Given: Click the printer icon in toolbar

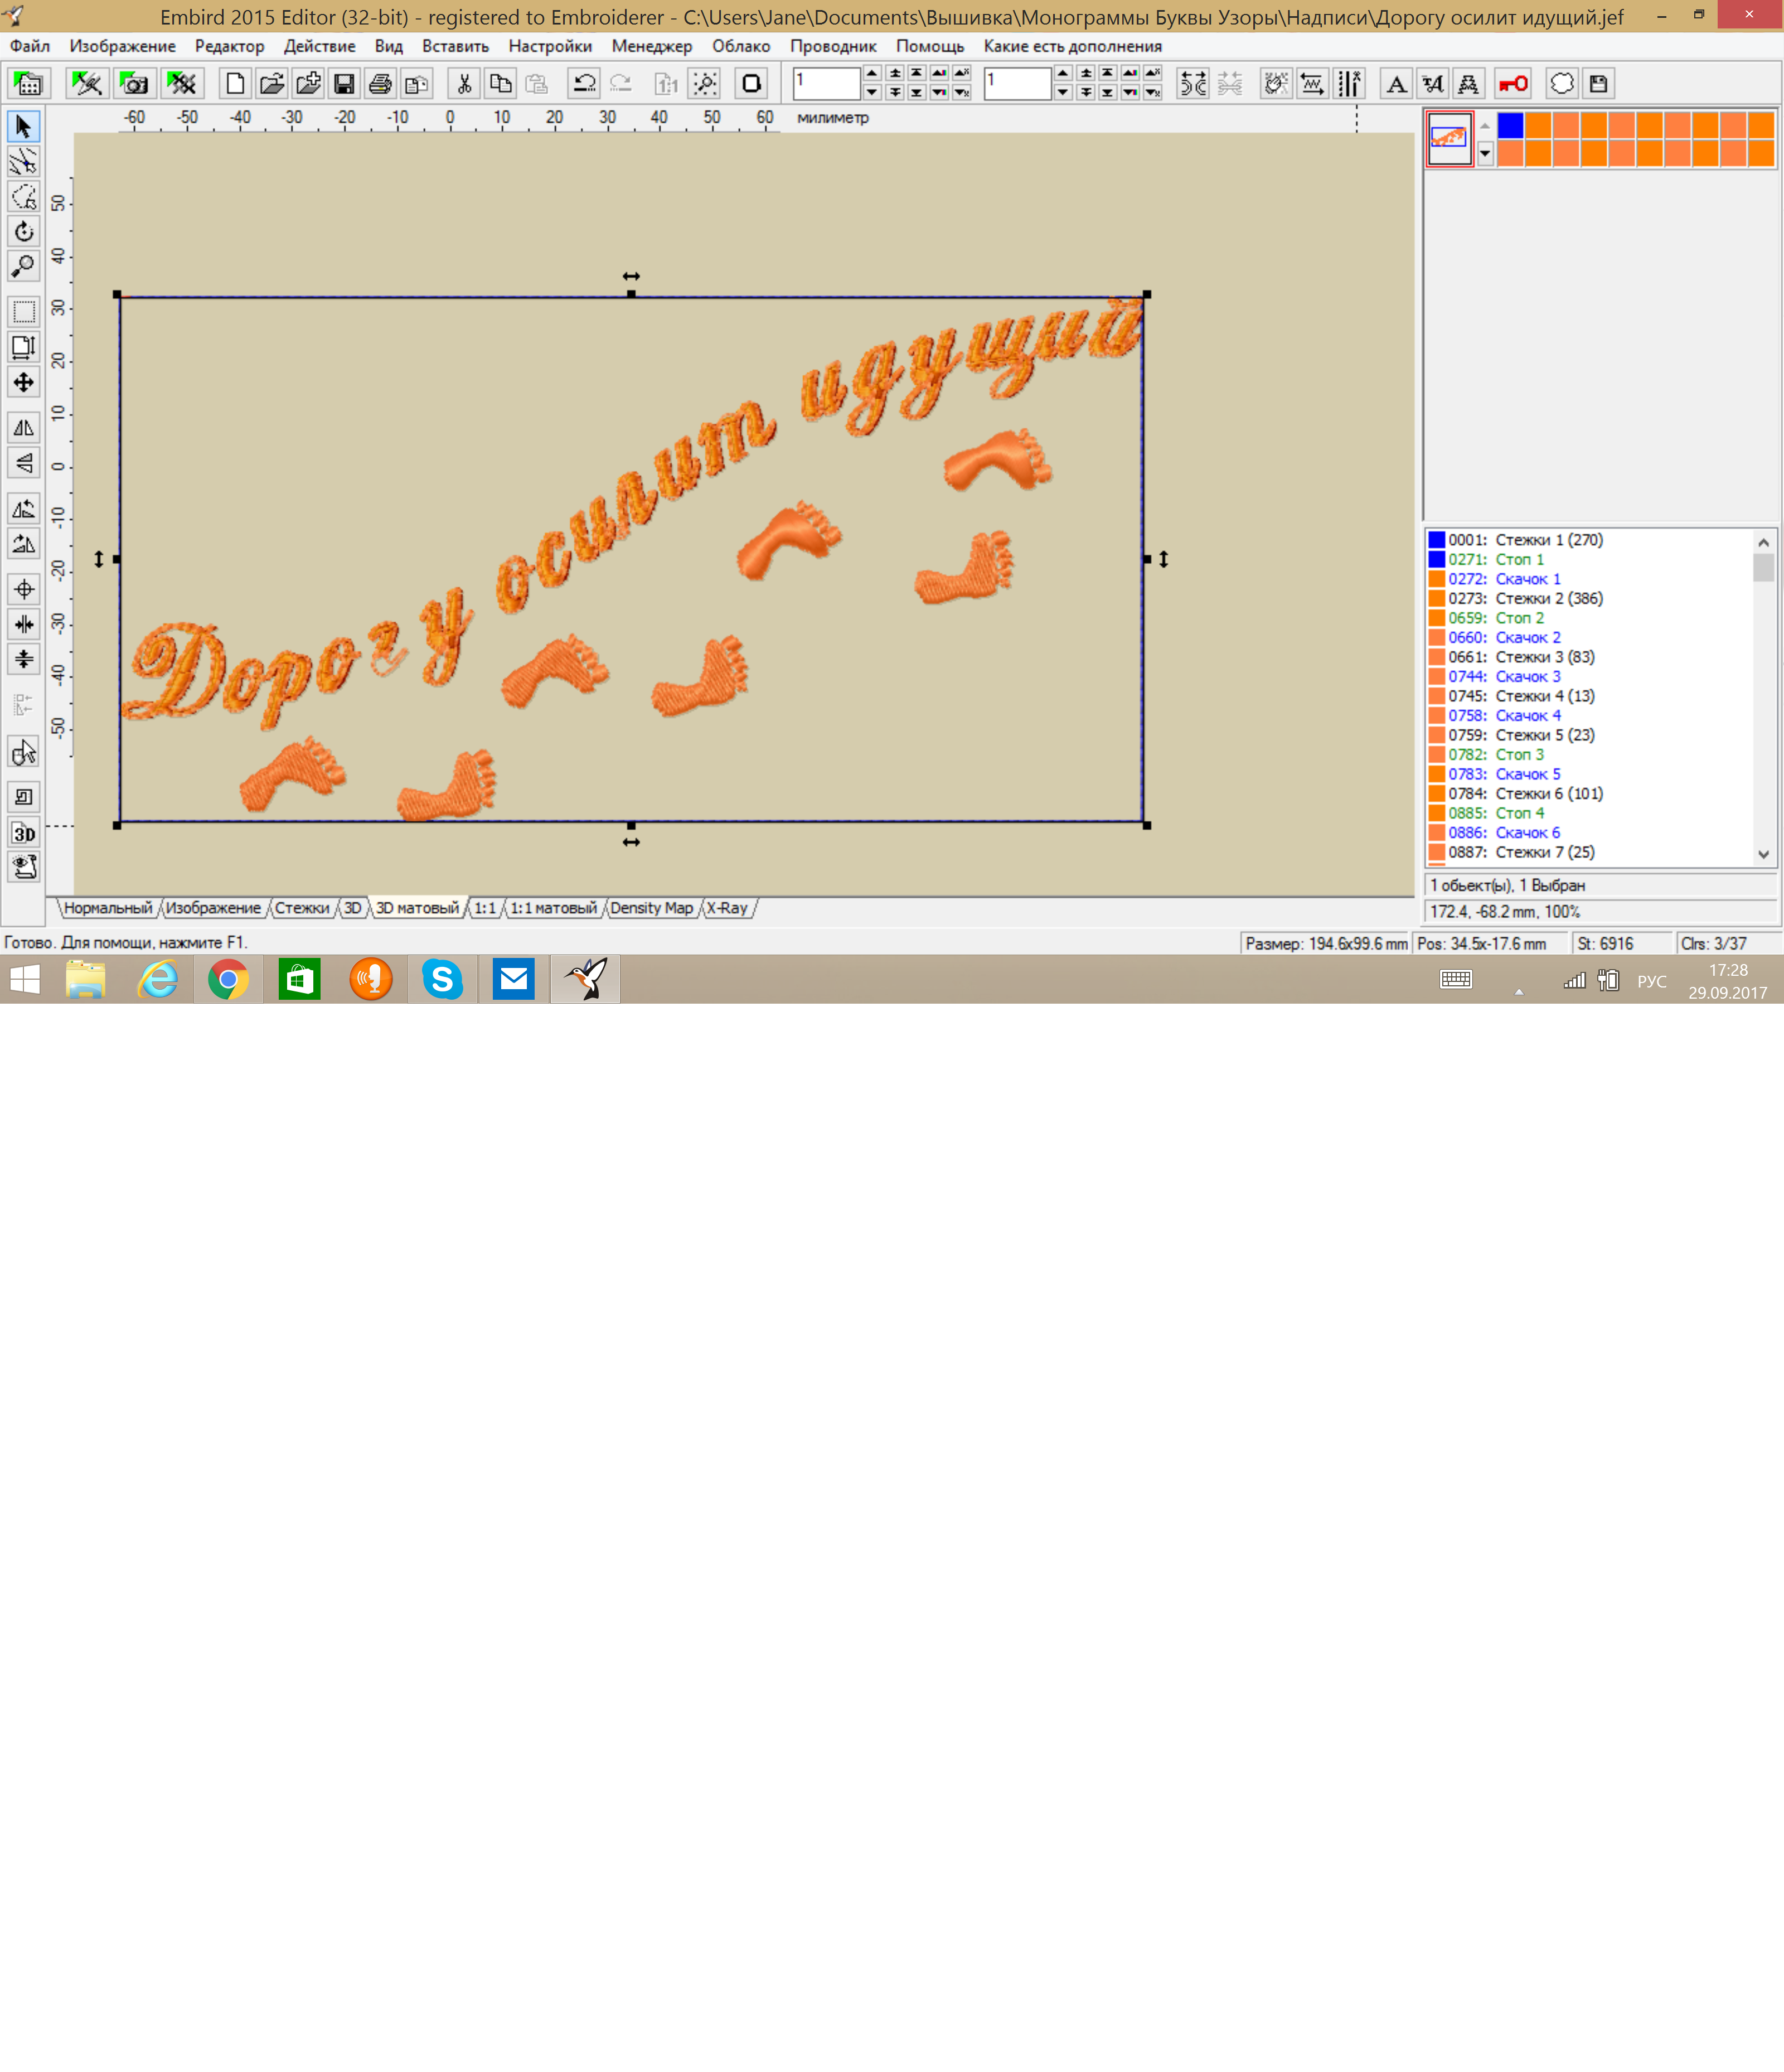Looking at the screenshot, I should [380, 84].
